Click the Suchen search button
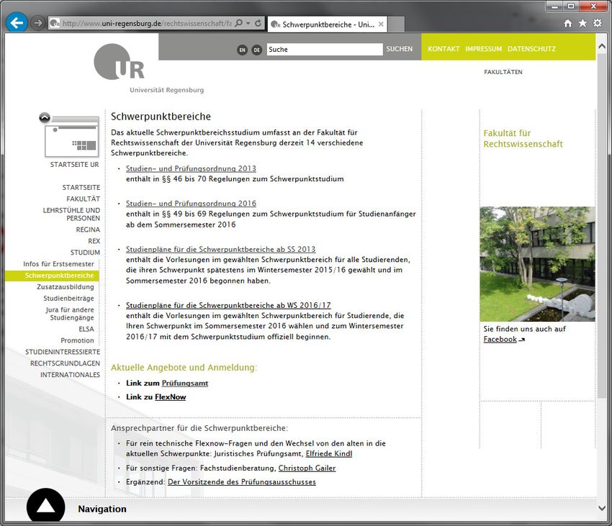 point(400,49)
